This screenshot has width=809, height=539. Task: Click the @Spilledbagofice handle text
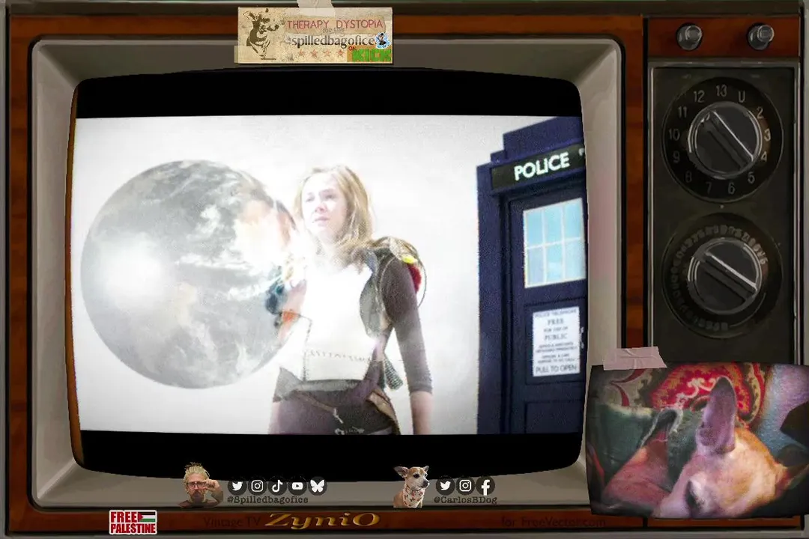click(x=267, y=500)
